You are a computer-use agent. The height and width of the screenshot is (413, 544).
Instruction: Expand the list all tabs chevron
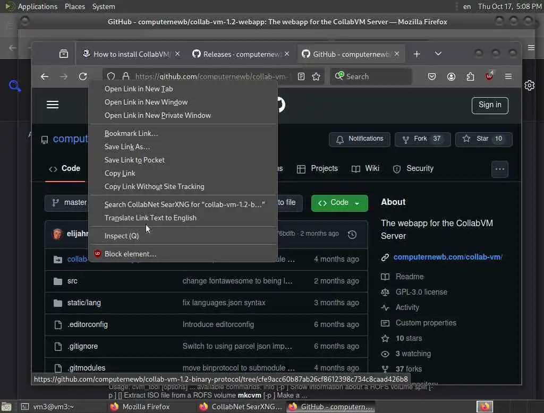[438, 54]
